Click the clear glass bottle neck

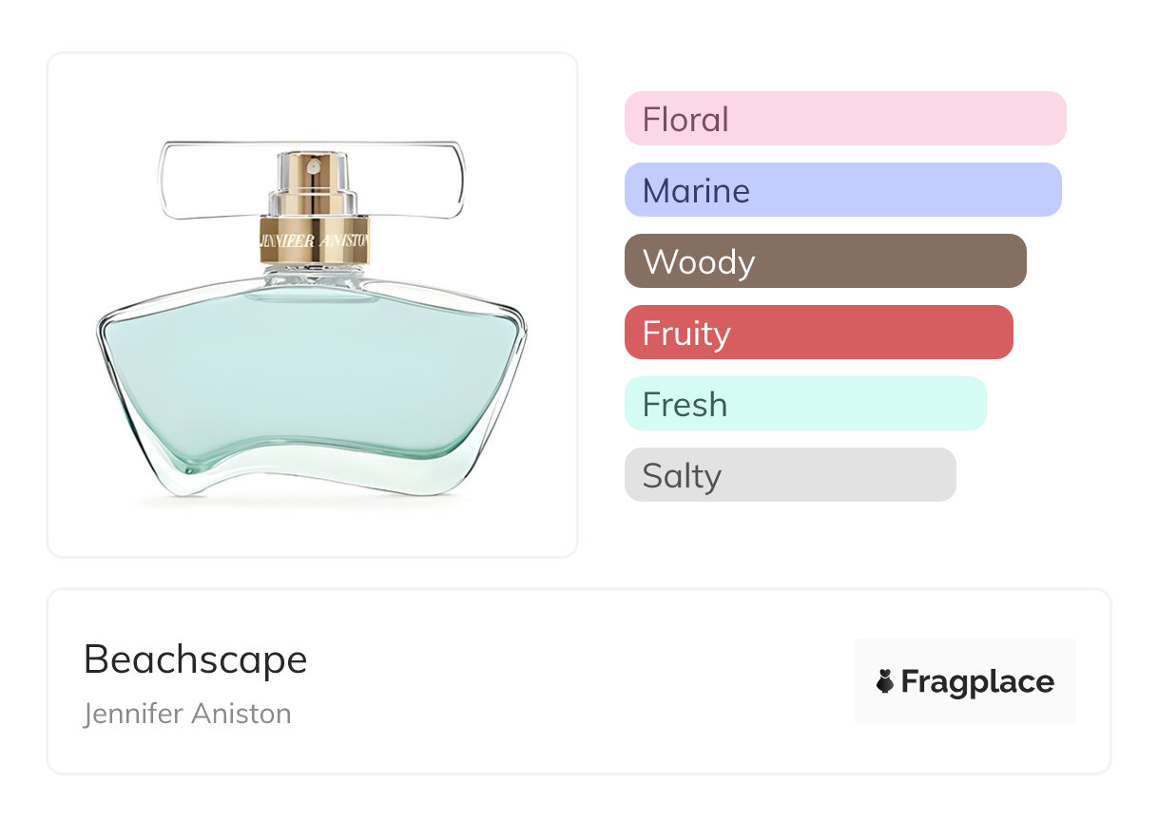click(x=313, y=277)
